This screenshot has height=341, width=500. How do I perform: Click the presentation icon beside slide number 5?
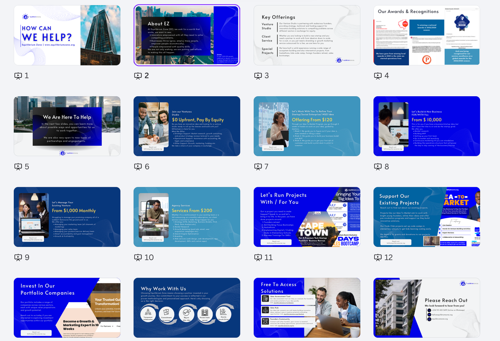(x=18, y=167)
